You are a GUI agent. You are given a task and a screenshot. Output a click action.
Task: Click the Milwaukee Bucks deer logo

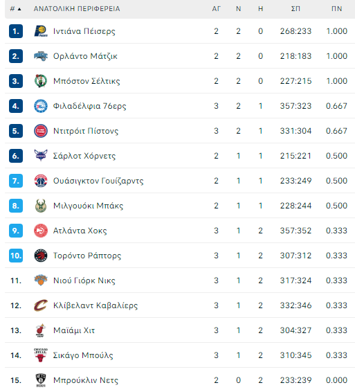coord(41,206)
